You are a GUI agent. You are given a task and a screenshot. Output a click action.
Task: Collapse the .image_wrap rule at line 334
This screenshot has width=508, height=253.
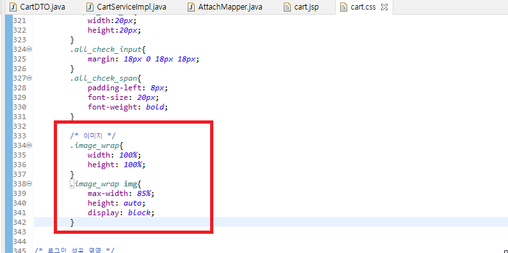click(29, 145)
